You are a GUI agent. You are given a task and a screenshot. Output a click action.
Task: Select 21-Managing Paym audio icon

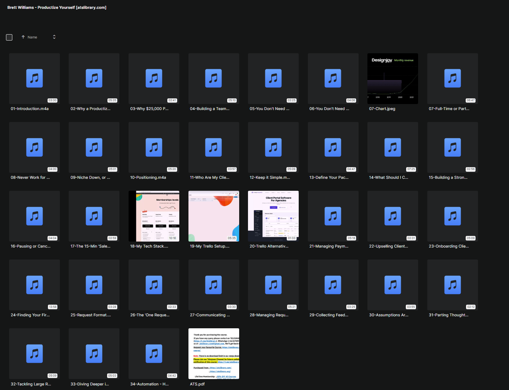333,216
